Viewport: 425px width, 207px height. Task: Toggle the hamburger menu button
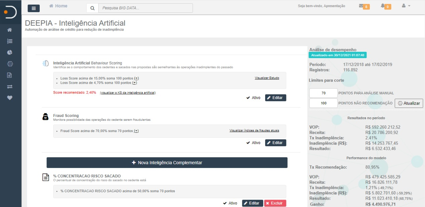tap(34, 8)
